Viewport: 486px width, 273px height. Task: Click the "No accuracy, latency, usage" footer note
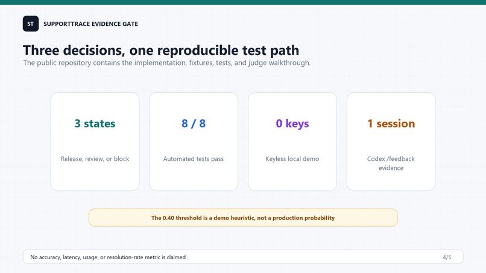pyautogui.click(x=108, y=257)
